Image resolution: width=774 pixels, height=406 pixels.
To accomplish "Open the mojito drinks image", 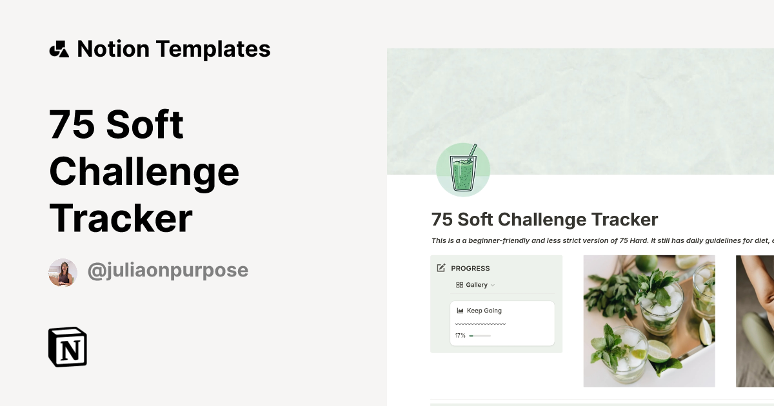I will (649, 321).
